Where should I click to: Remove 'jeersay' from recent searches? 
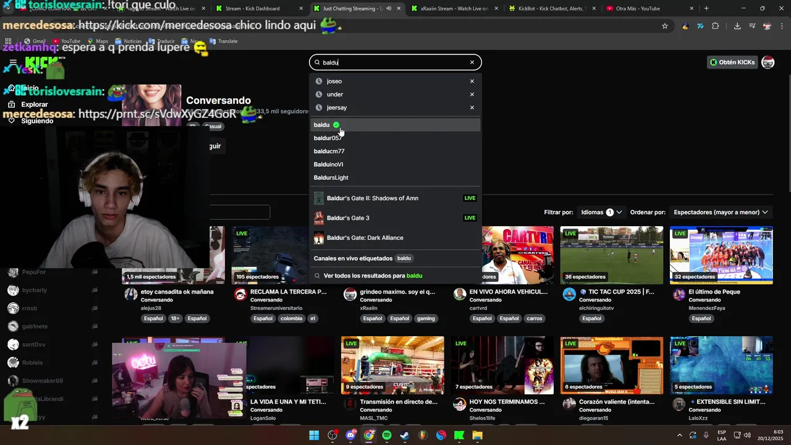472,108
